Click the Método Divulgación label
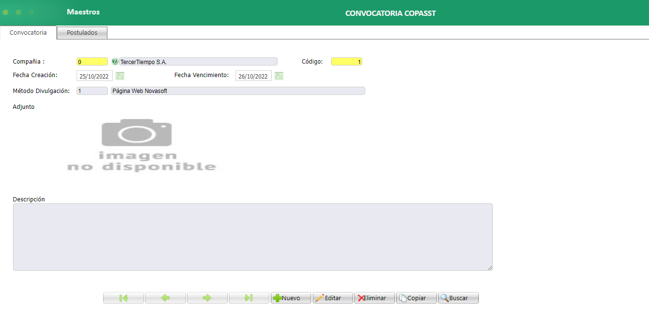 (41, 91)
